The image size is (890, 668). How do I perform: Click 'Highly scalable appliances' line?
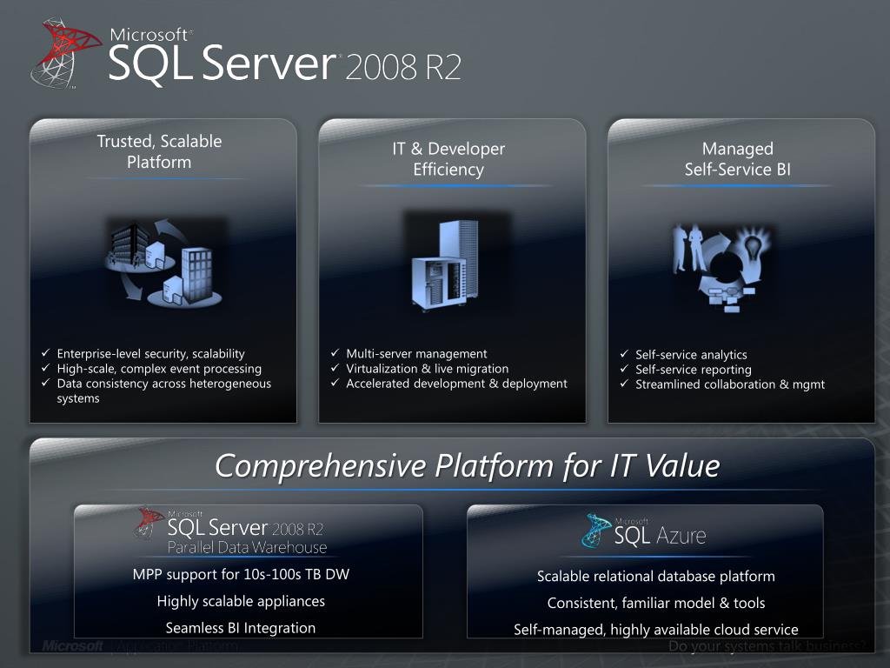coord(241,601)
